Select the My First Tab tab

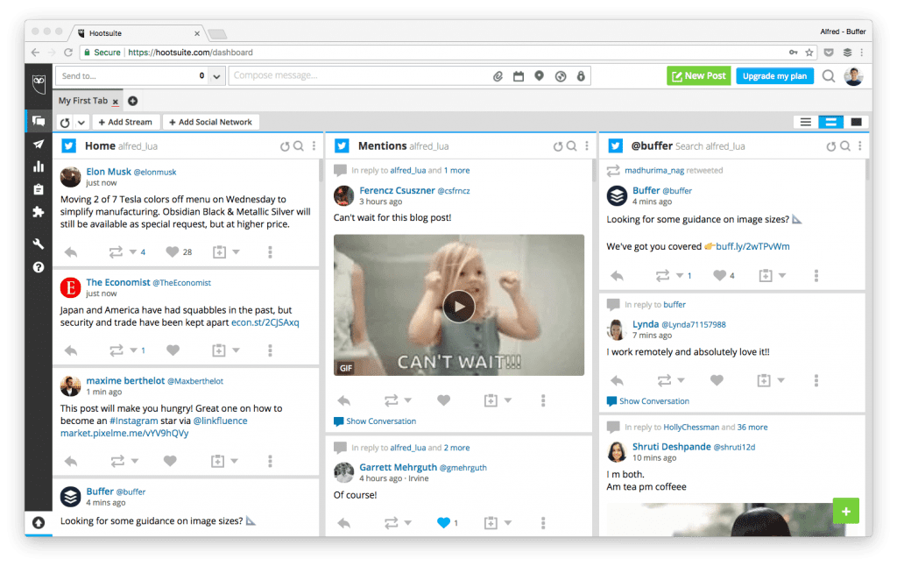click(83, 101)
